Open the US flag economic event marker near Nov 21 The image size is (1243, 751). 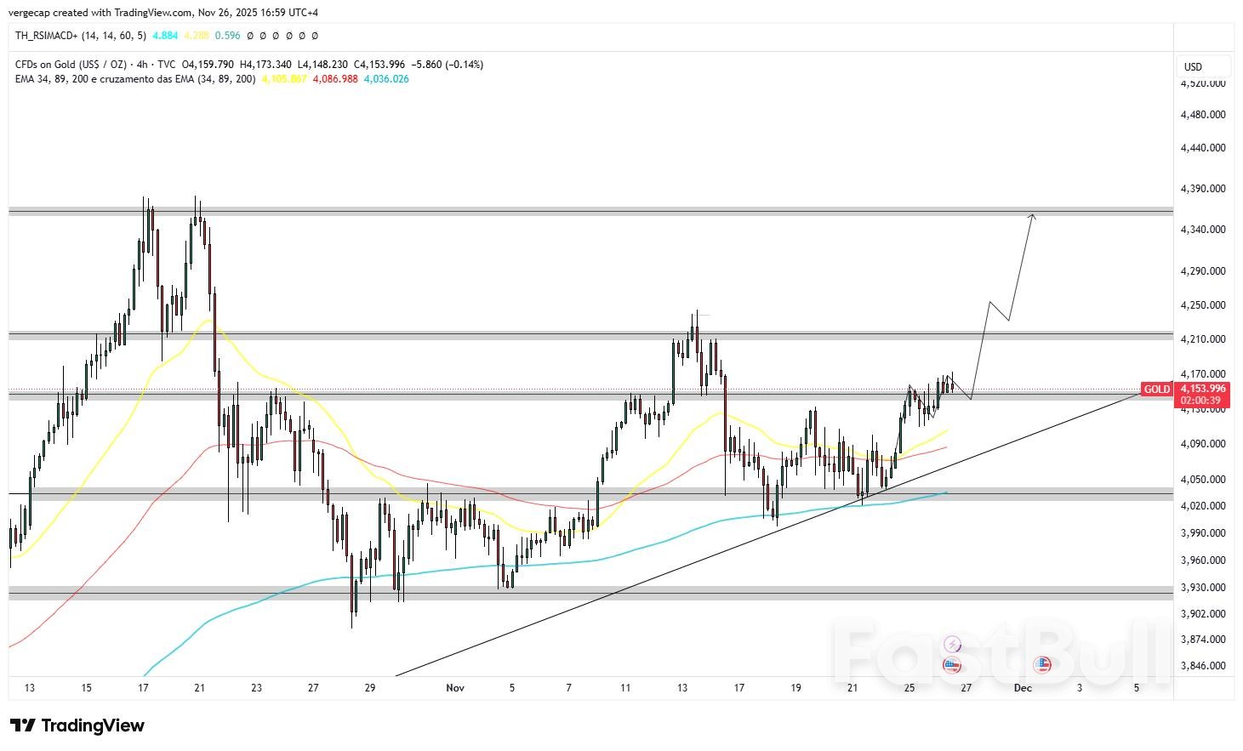point(950,666)
